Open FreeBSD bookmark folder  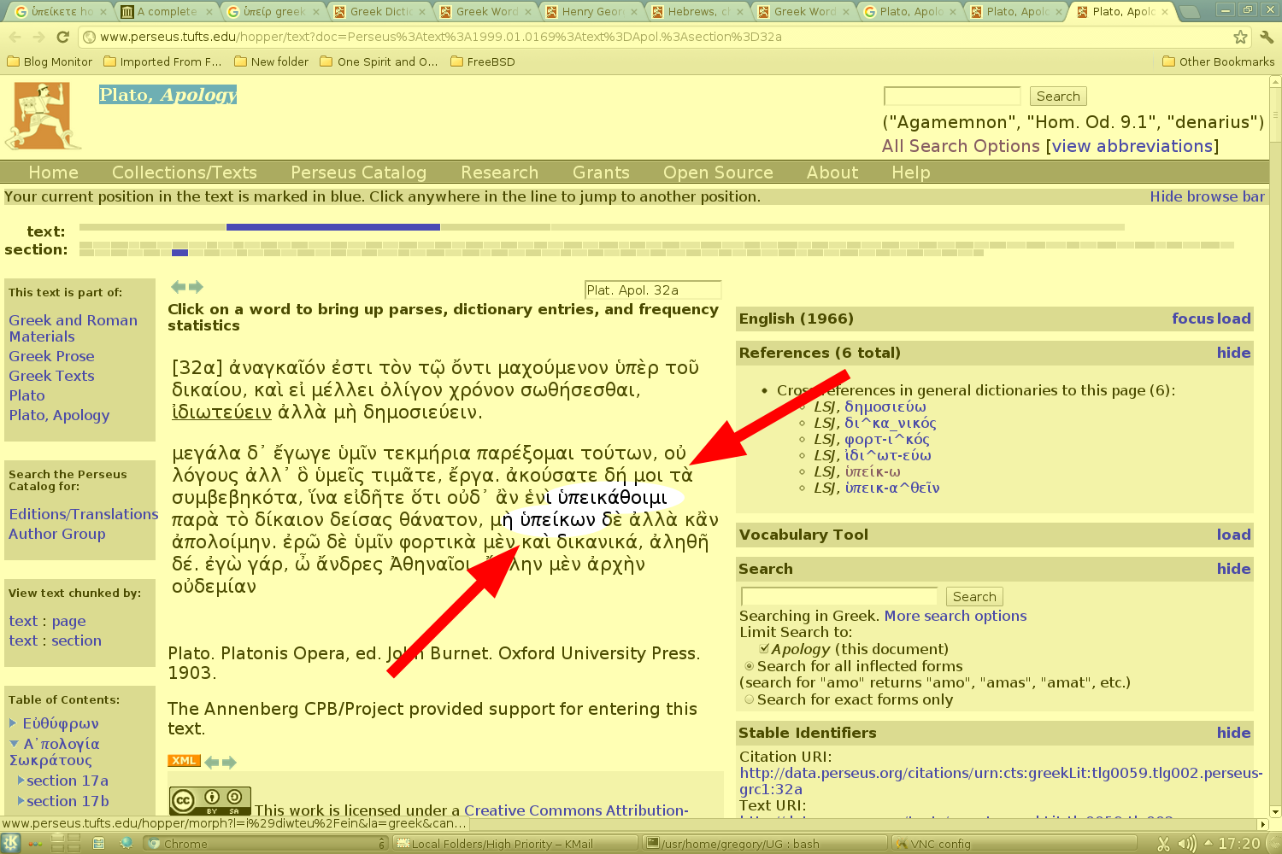pyautogui.click(x=483, y=61)
